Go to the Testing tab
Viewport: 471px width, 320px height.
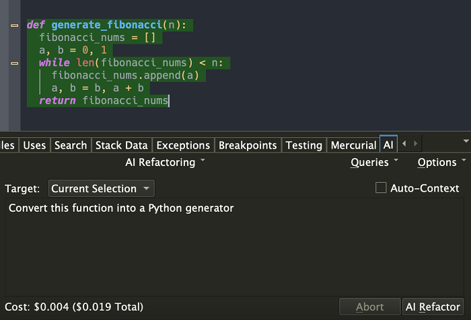tap(303, 145)
